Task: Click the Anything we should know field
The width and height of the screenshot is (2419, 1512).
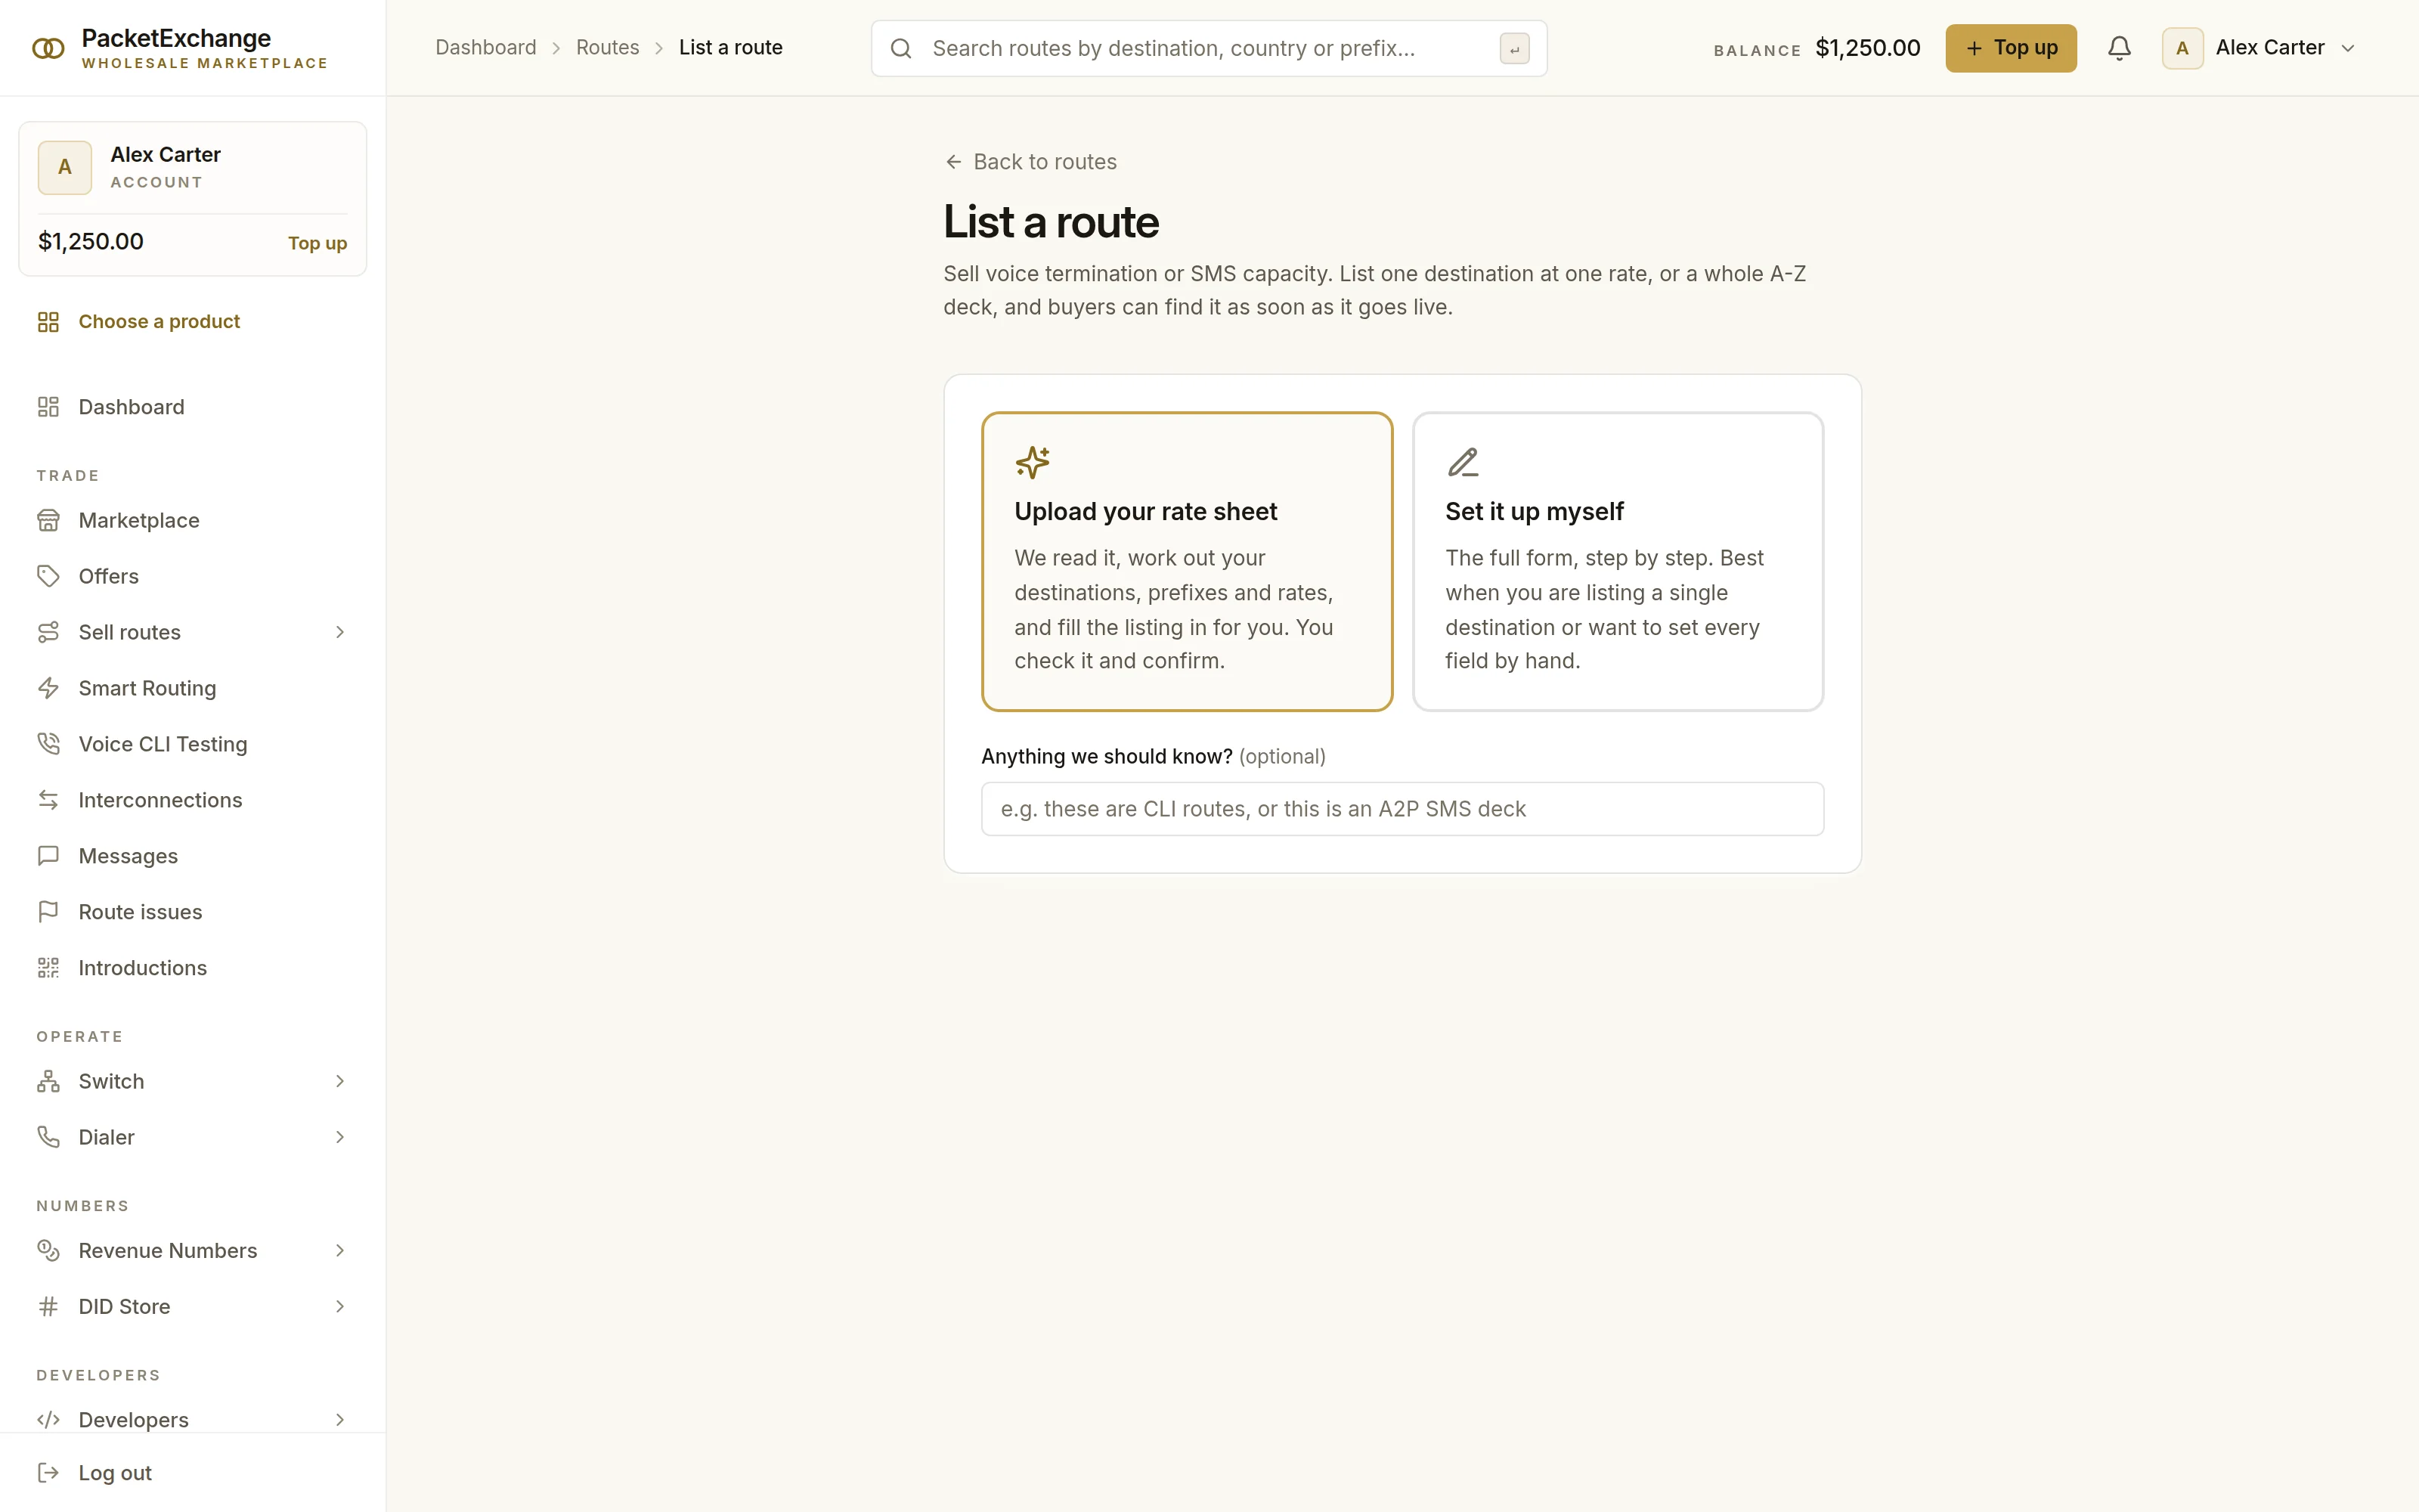Action: pos(1402,809)
